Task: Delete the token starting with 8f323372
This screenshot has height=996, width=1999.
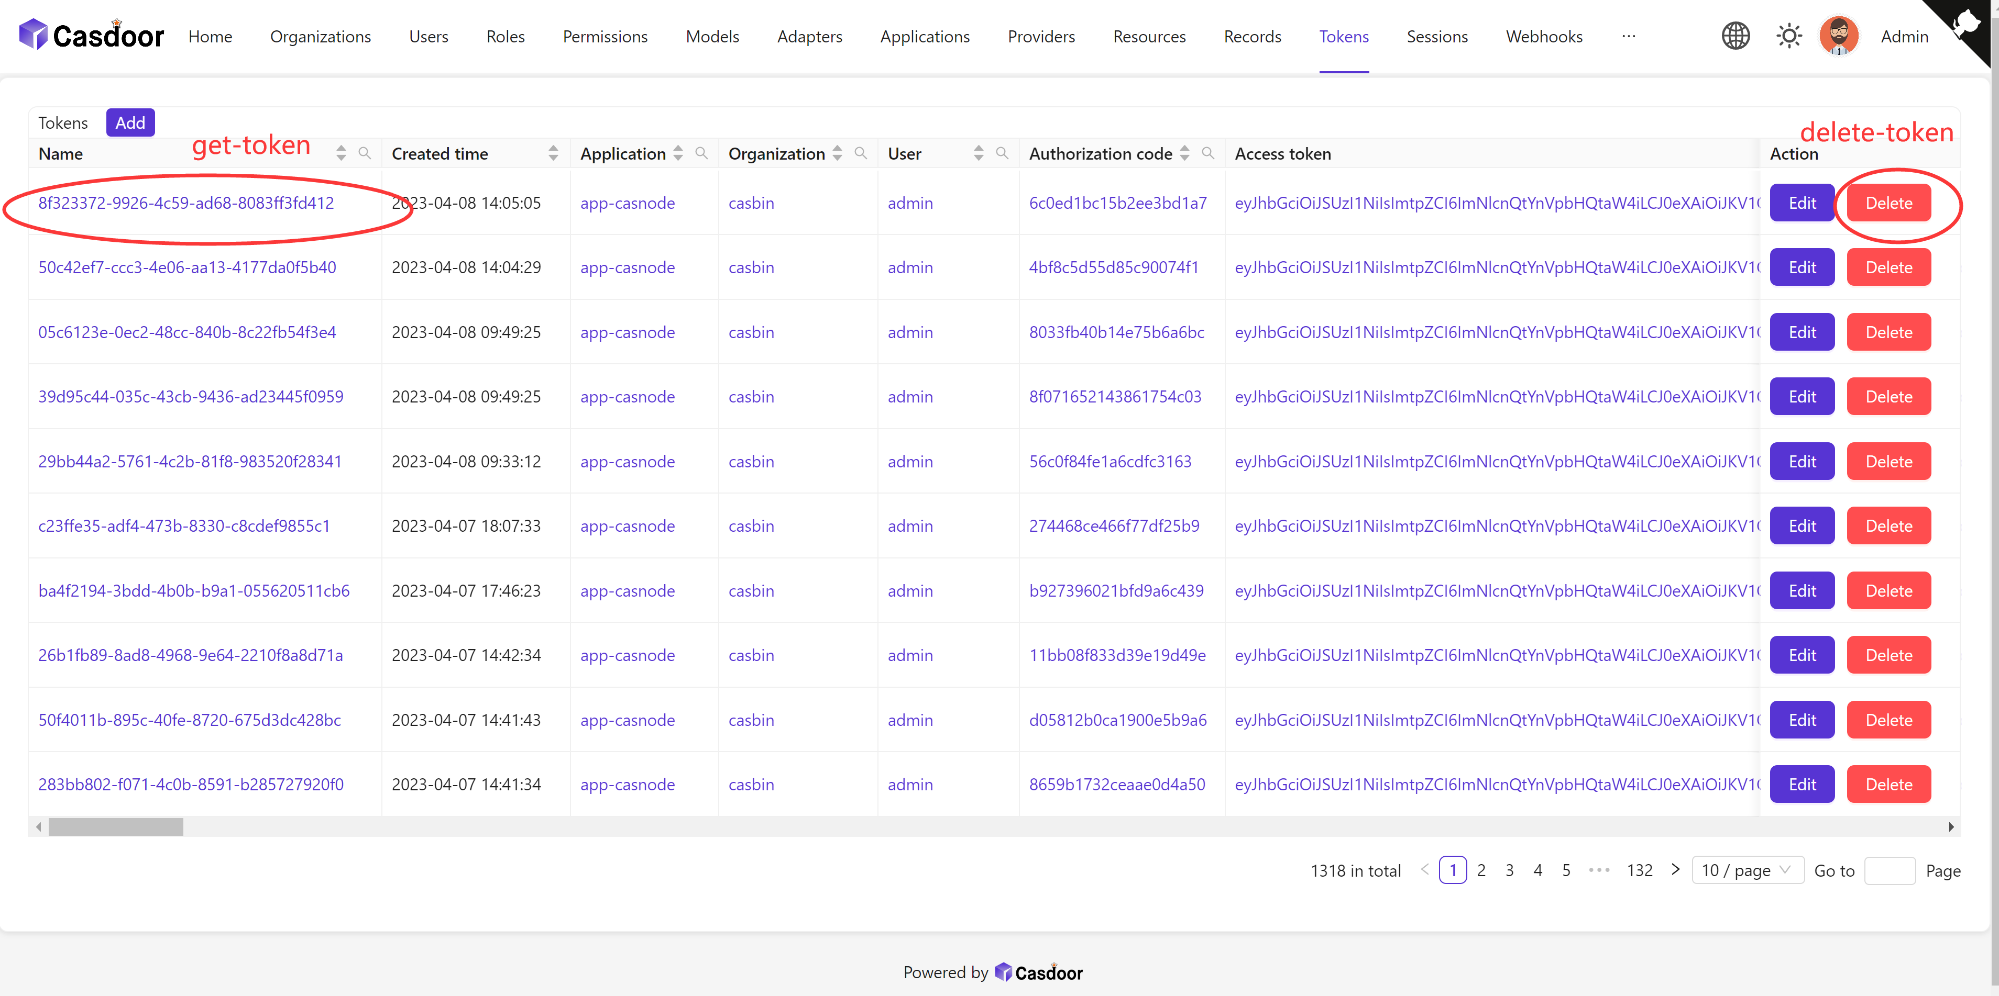Action: click(x=1889, y=203)
